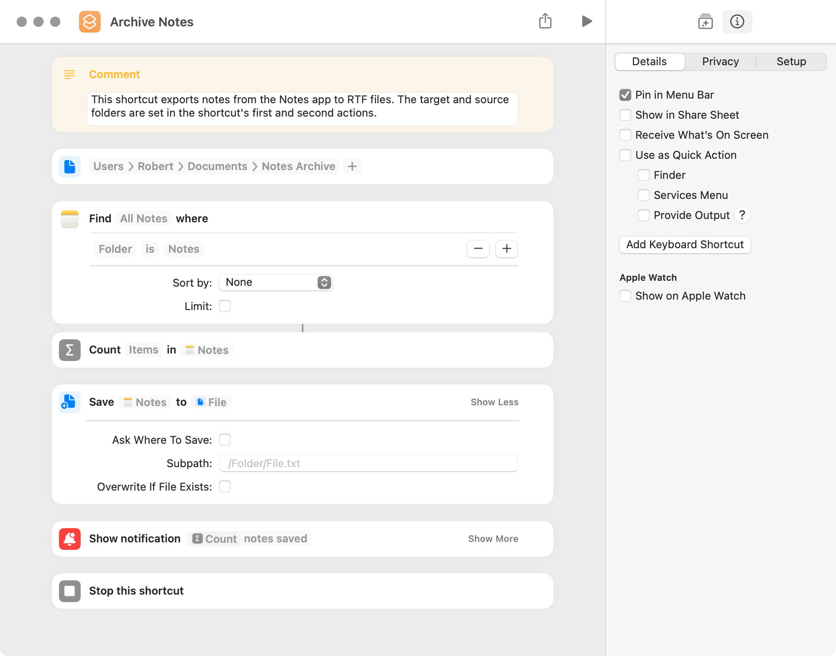Image resolution: width=836 pixels, height=656 pixels.
Task: Switch to the Setup tab
Action: coord(791,61)
